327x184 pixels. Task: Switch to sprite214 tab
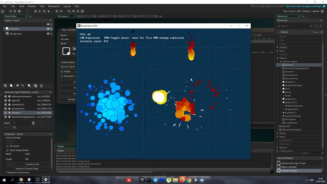point(103,16)
